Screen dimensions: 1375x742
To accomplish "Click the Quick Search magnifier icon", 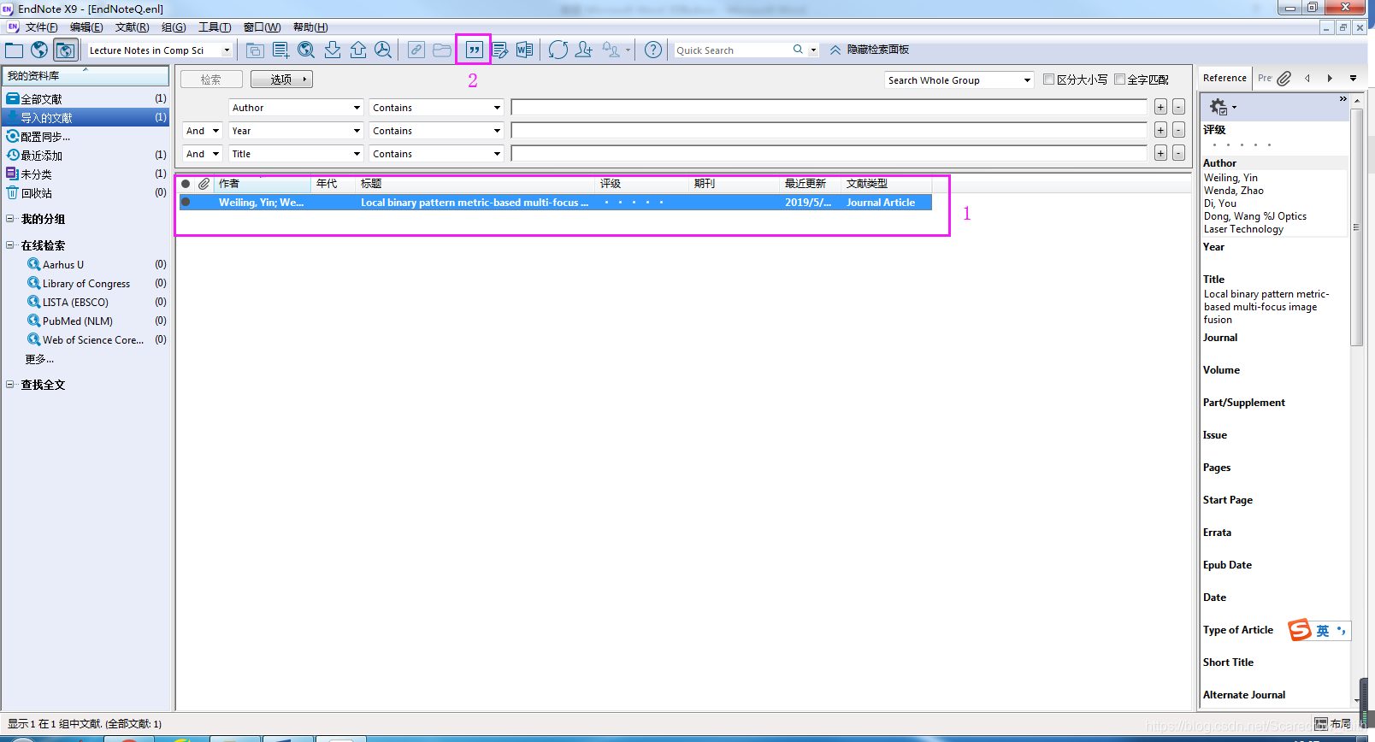I will pyautogui.click(x=798, y=50).
